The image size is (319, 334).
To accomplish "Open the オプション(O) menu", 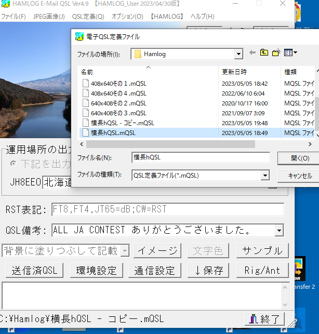I will (127, 16).
